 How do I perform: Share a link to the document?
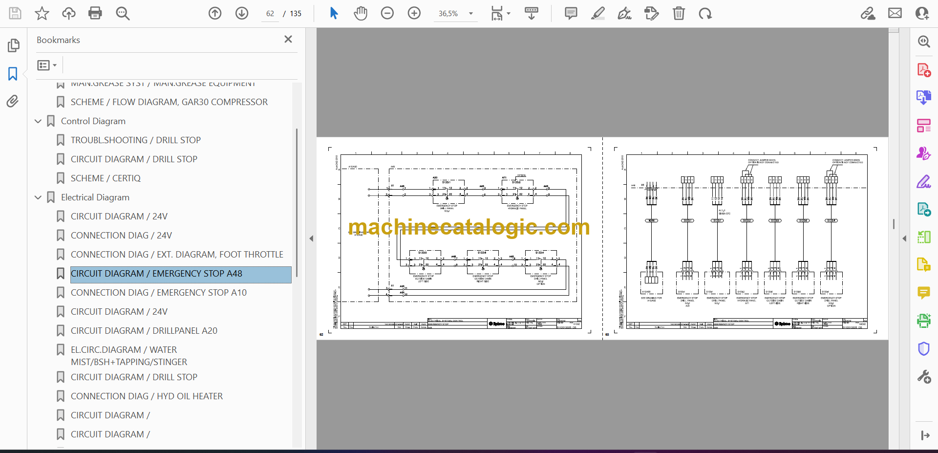[868, 13]
